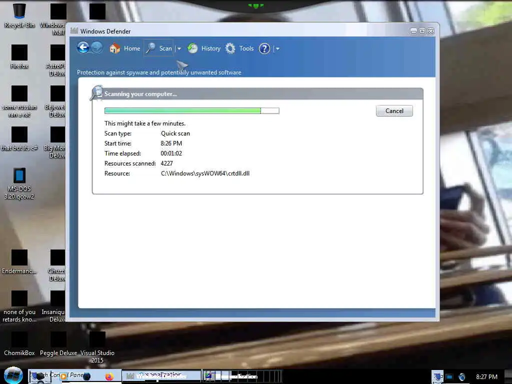Maximize the Windows Defender window
Viewport: 512px width, 384px height.
tap(422, 31)
